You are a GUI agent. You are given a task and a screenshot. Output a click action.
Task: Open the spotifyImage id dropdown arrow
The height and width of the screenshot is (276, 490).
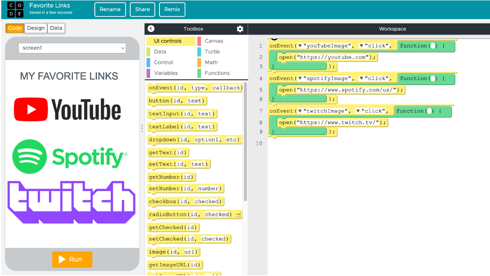tap(300, 78)
